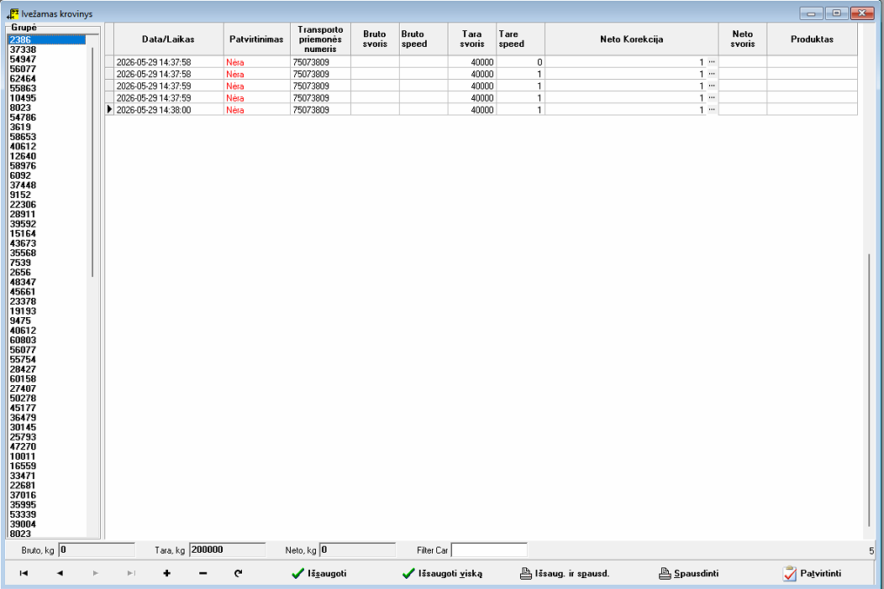Image resolution: width=884 pixels, height=589 pixels.
Task: Select group 28911 in Grupė list
Action: click(x=47, y=215)
